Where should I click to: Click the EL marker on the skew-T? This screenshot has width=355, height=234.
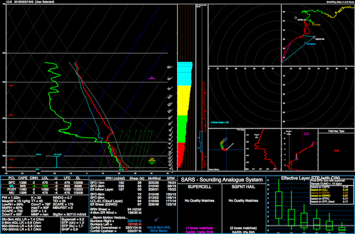(152, 78)
